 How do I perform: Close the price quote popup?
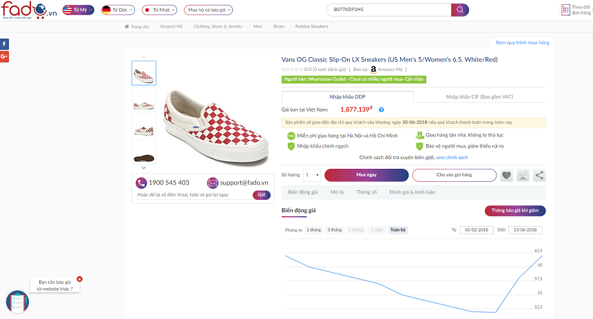point(79,279)
